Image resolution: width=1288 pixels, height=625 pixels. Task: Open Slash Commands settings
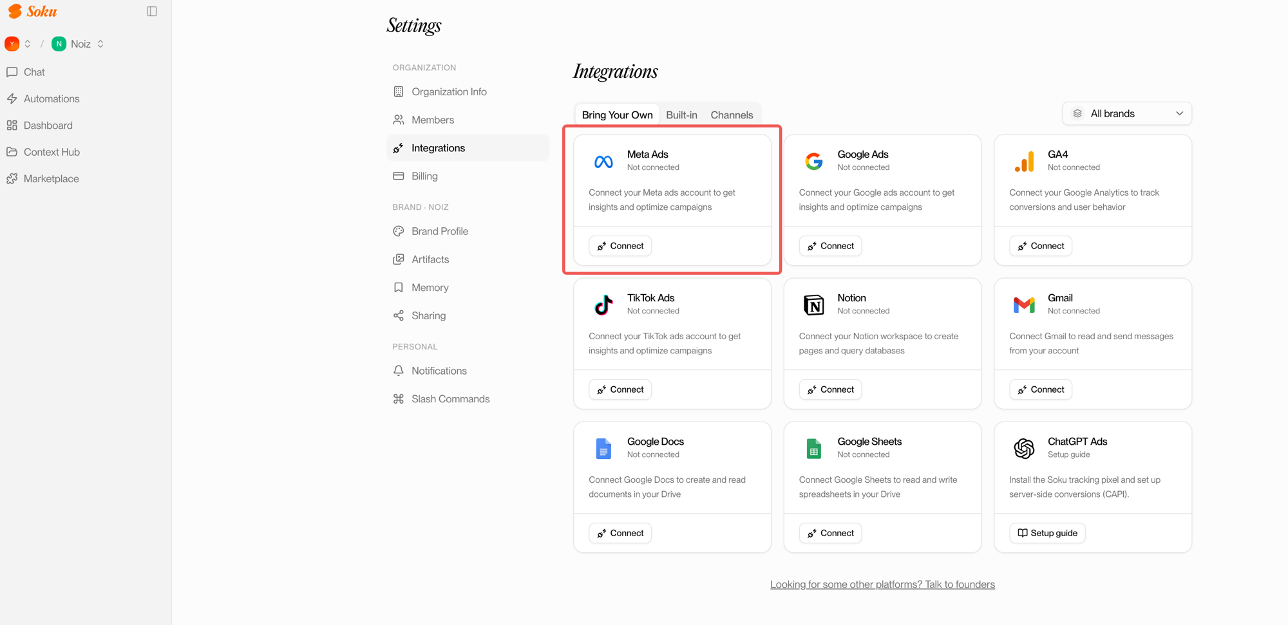click(x=468, y=399)
